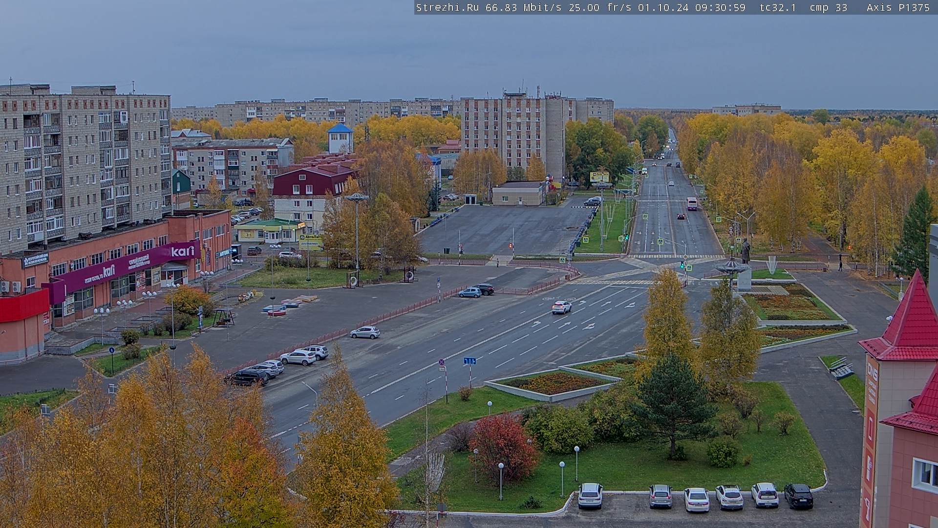Select the date stamp 01.10.24
Screen dimensions: 938x528
click(x=663, y=7)
